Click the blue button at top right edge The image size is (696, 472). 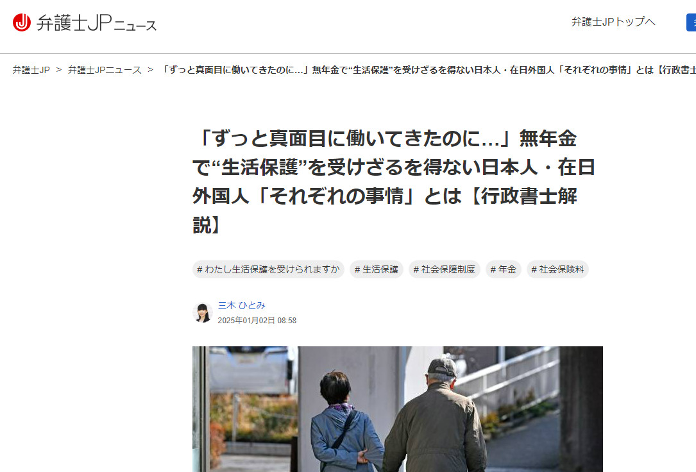point(691,22)
